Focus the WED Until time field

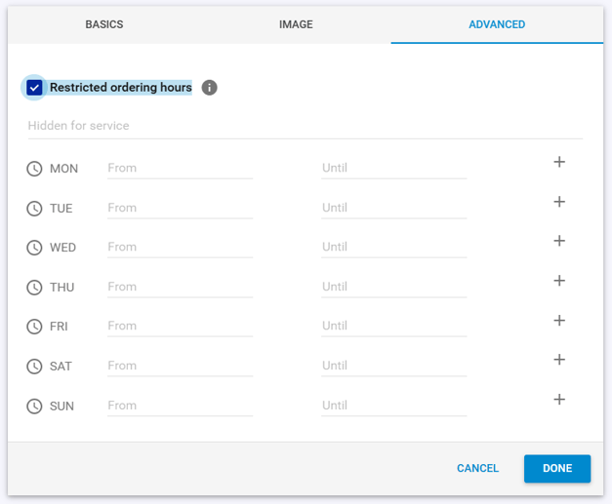(393, 248)
